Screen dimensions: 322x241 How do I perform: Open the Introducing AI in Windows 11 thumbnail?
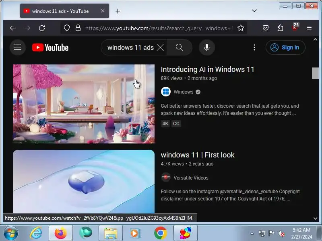point(84,104)
